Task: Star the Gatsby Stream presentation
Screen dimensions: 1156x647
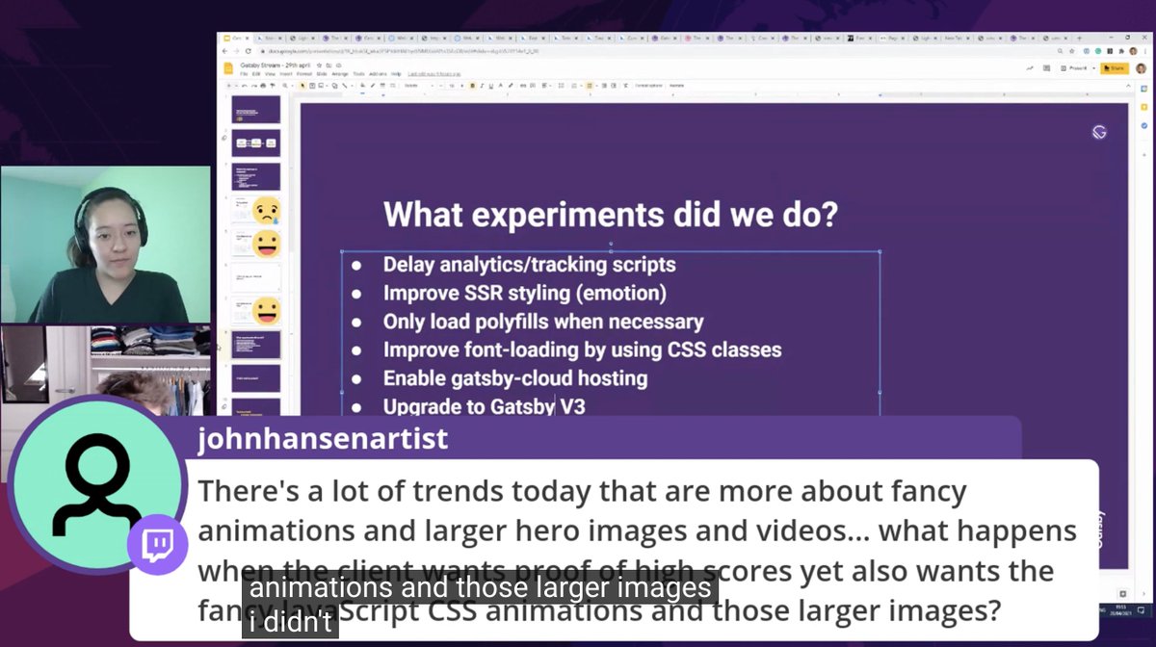Action: [319, 65]
